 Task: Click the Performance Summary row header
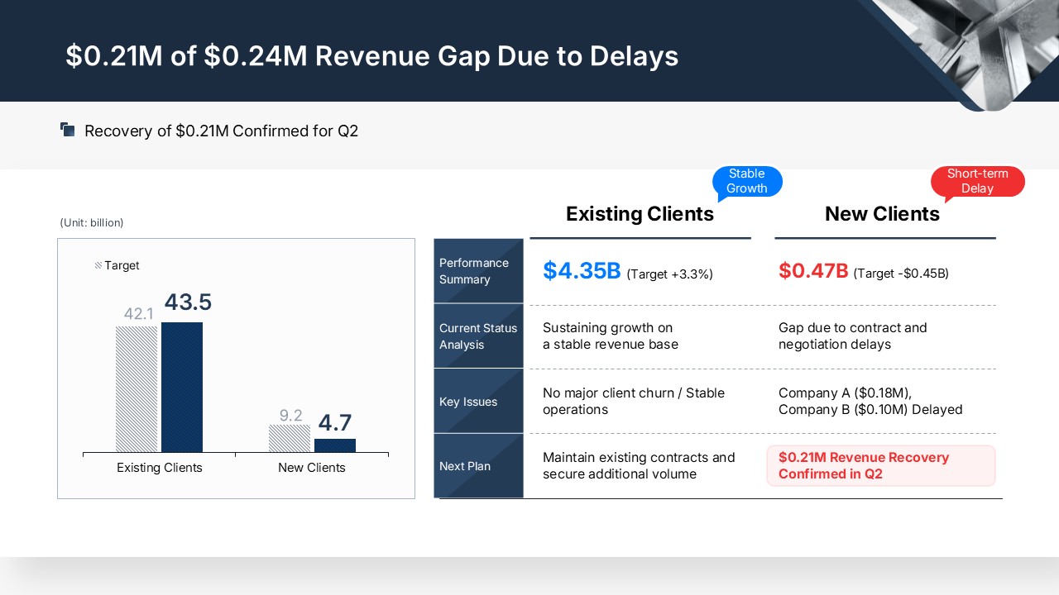pos(478,271)
